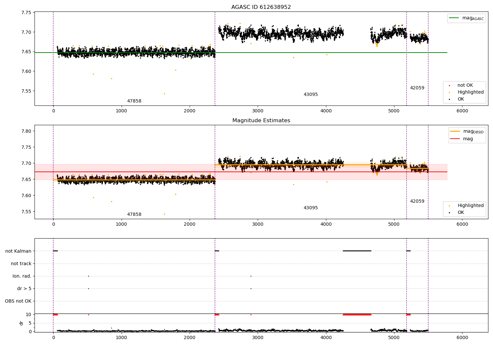Click x-tick 5000 in Magnitude Estimates plot
The height and width of the screenshot is (345, 493).
394,224
